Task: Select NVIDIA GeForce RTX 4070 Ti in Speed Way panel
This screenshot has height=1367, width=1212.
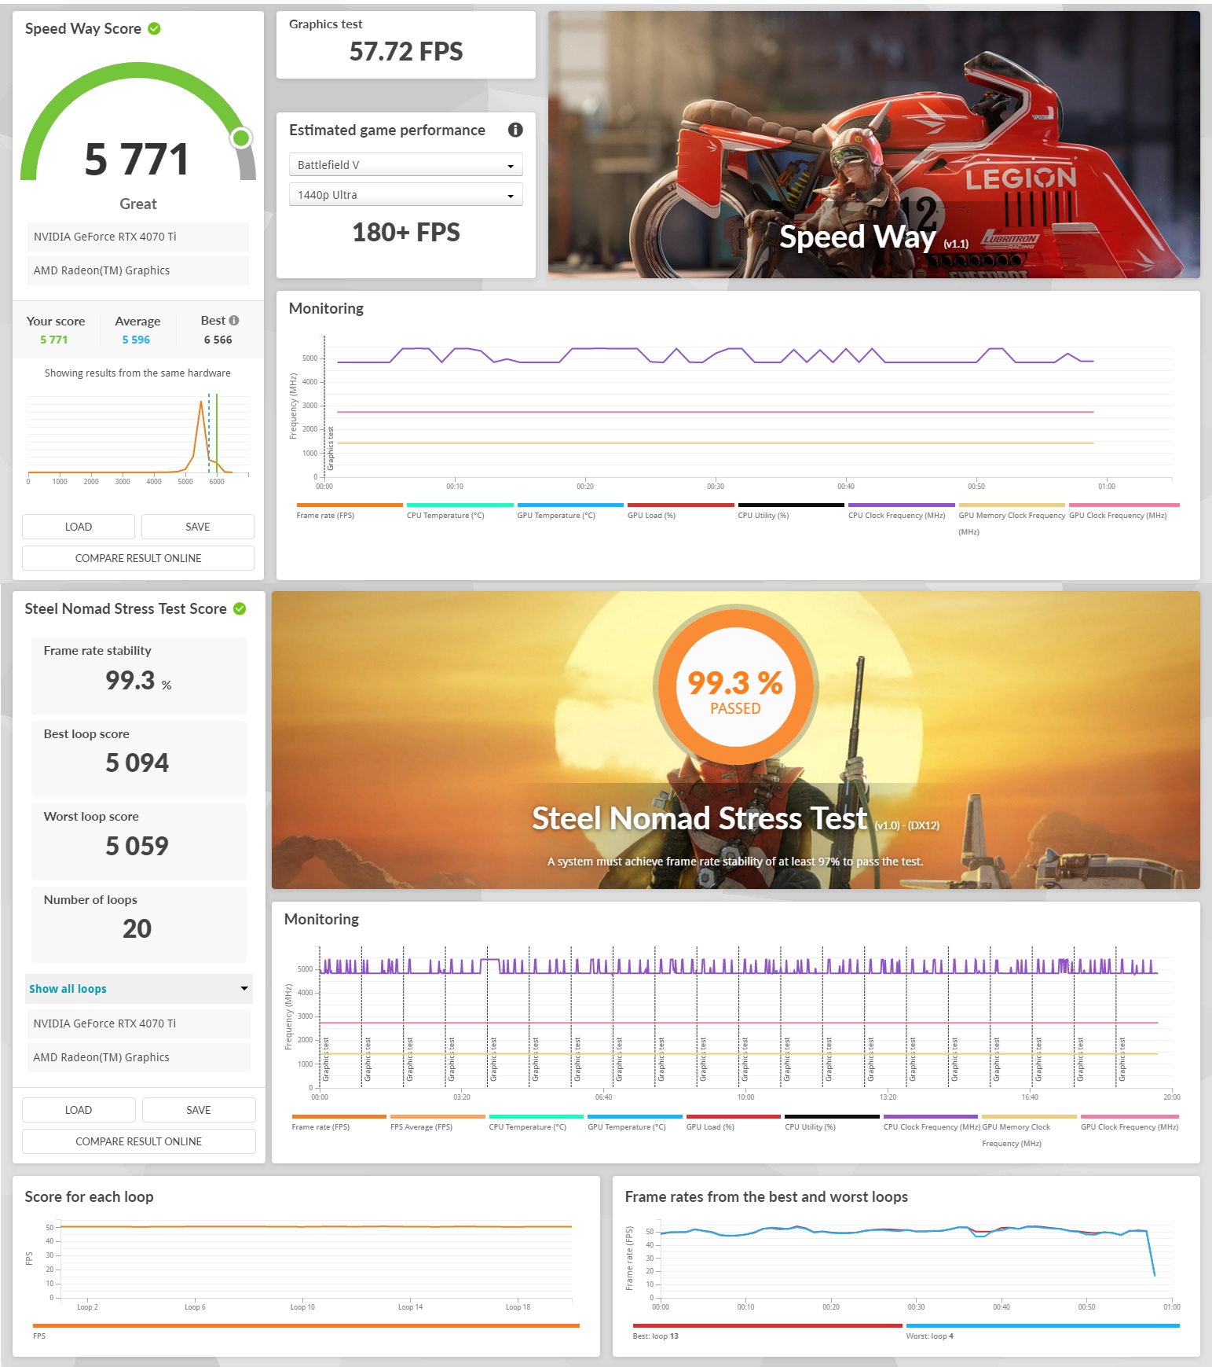Action: pyautogui.click(x=138, y=237)
